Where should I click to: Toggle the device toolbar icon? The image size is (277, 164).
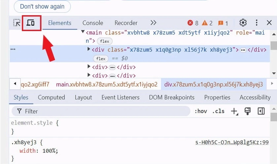tap(31, 23)
